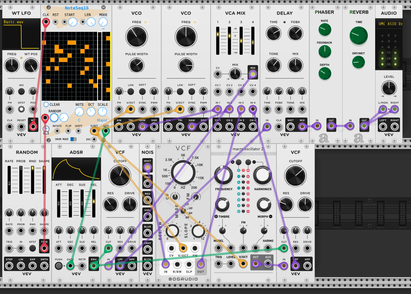This screenshot has width=411, height=294.
Task: Click the RANDOM module TRIG output jack
Action: 44,248
